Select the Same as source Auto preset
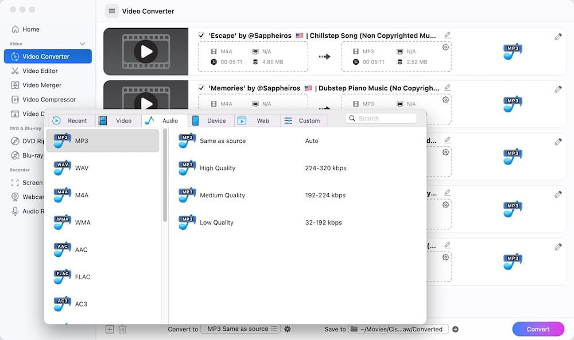This screenshot has width=574, height=340. [x=297, y=140]
